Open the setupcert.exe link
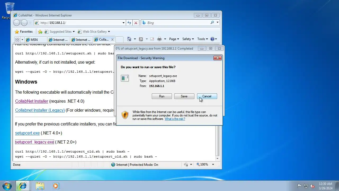The image size is (339, 191). 27,133
